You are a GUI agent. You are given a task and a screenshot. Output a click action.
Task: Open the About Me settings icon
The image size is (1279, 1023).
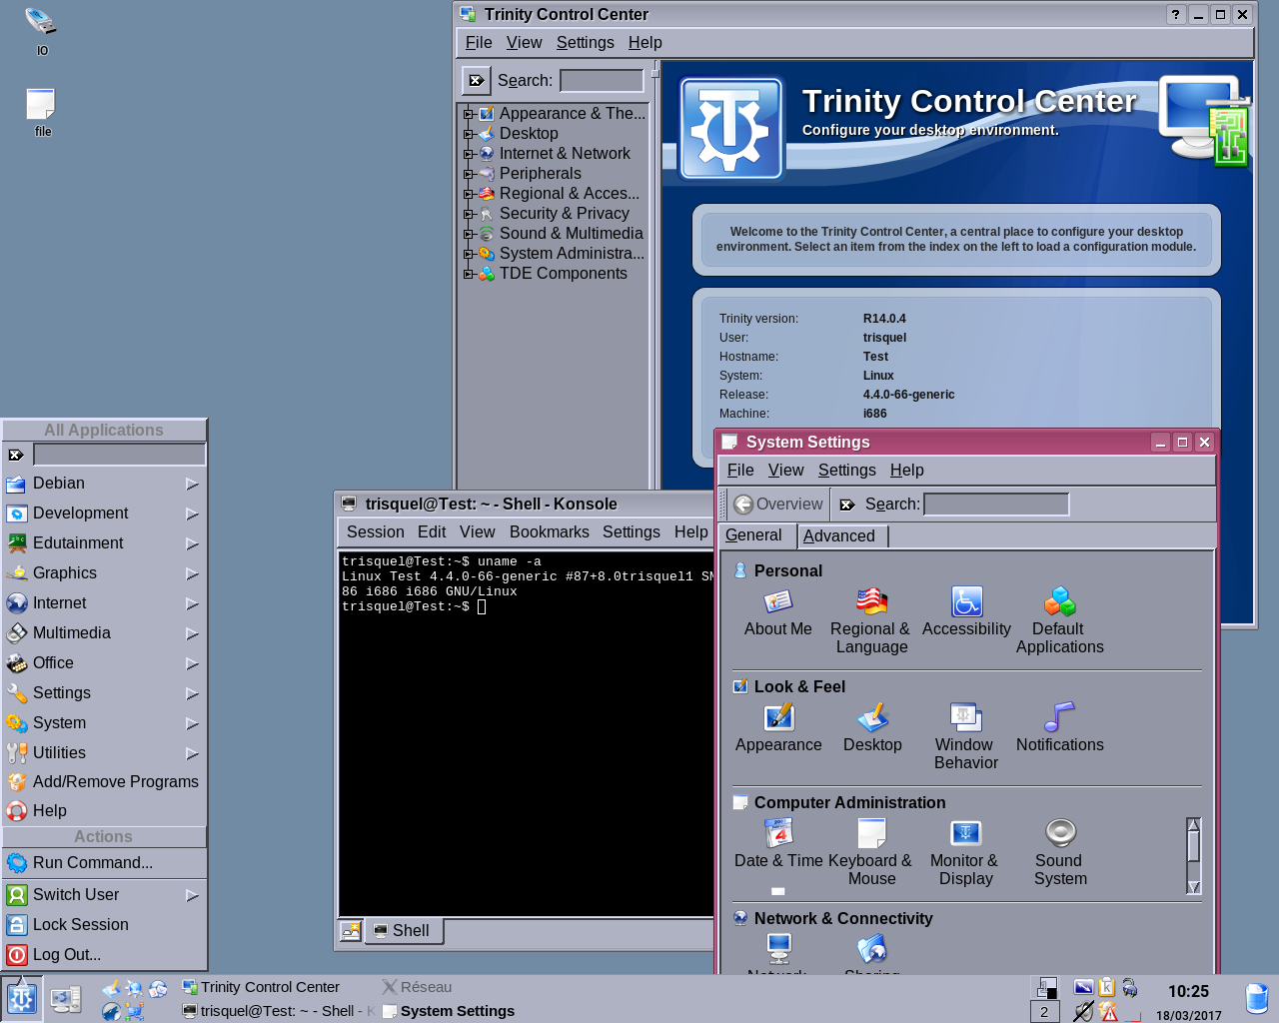click(x=777, y=613)
